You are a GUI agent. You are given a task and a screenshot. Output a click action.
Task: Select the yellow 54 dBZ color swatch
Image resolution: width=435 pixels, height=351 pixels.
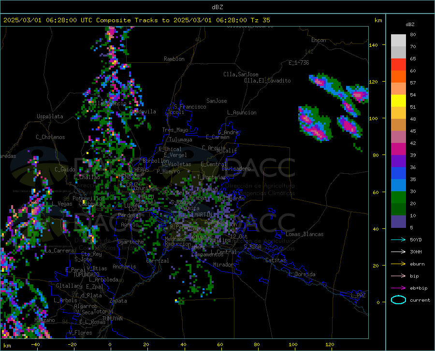(x=398, y=100)
